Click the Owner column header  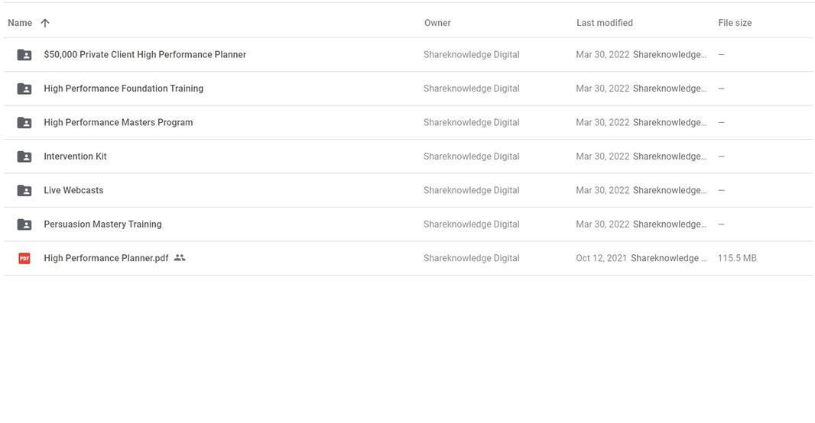tap(437, 23)
